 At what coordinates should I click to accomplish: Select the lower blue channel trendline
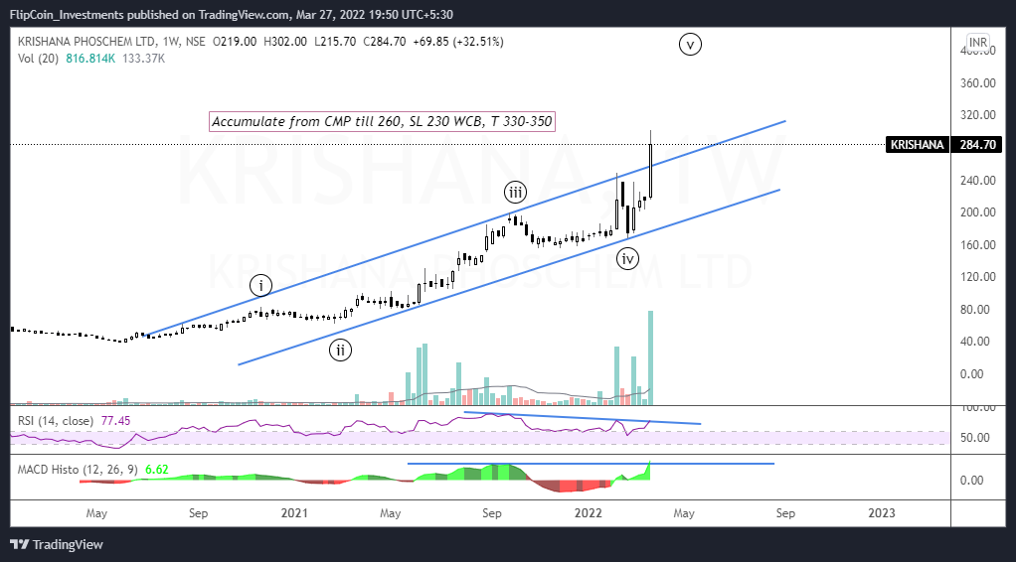click(509, 277)
